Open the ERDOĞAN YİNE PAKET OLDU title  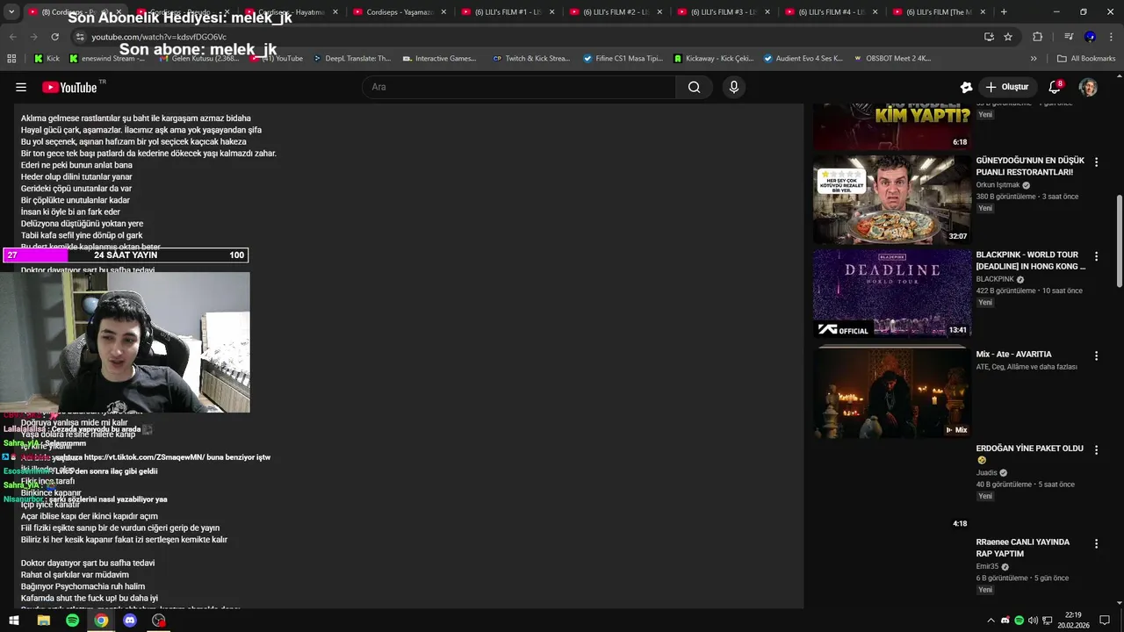coord(1029,454)
